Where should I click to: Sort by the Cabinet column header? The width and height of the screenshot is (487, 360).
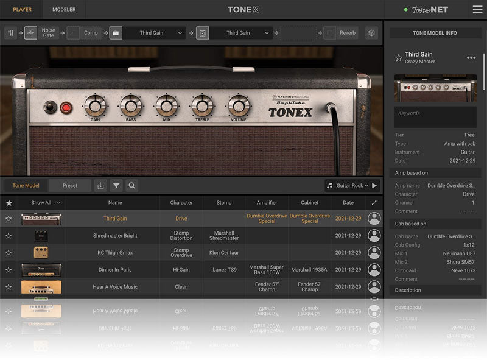pyautogui.click(x=310, y=203)
